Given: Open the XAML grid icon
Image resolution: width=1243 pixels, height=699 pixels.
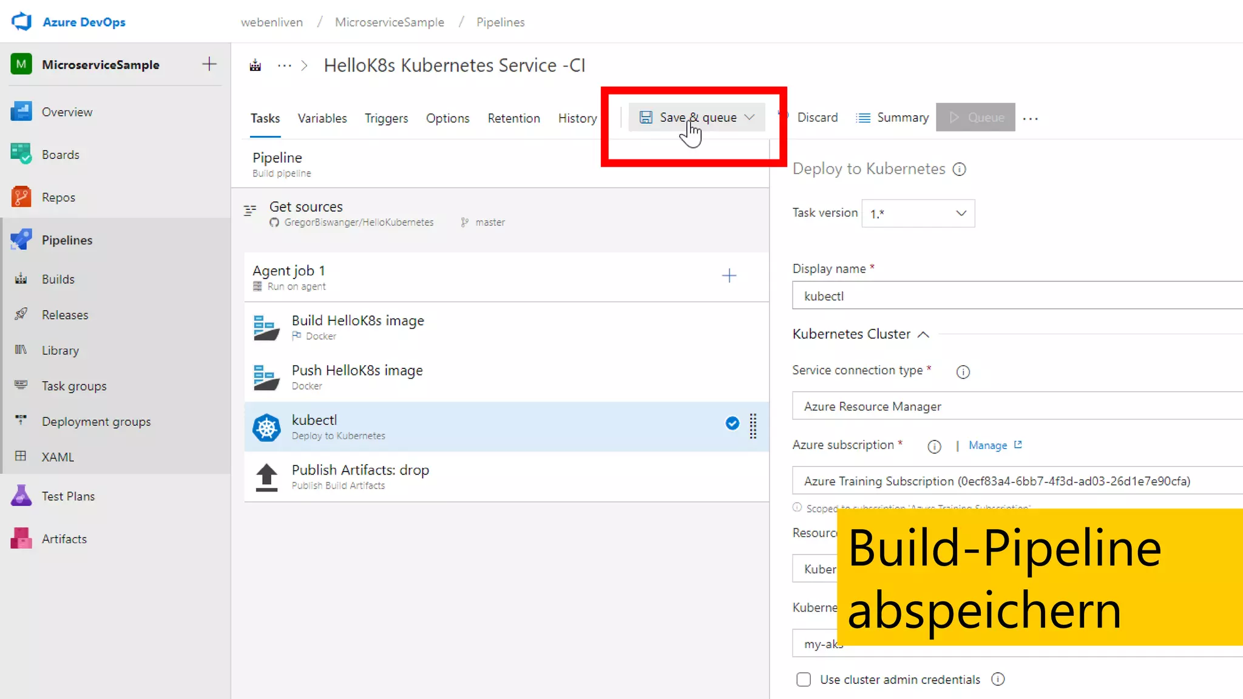Looking at the screenshot, I should 21,456.
